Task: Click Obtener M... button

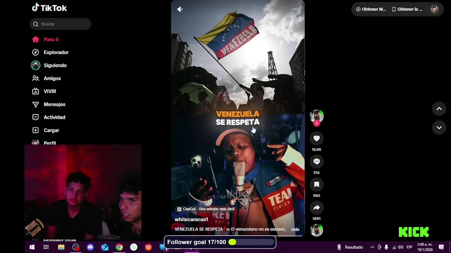Action: [x=371, y=9]
